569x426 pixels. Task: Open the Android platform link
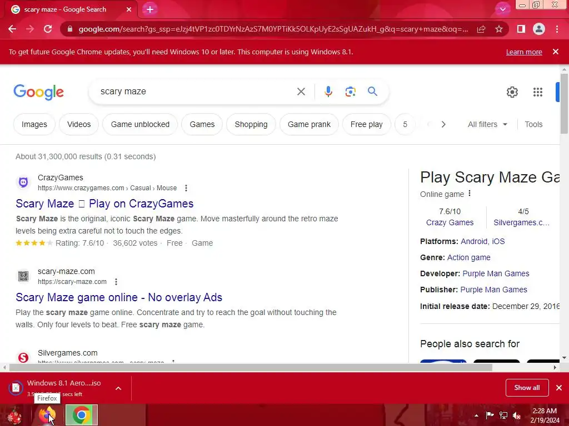[474, 241]
